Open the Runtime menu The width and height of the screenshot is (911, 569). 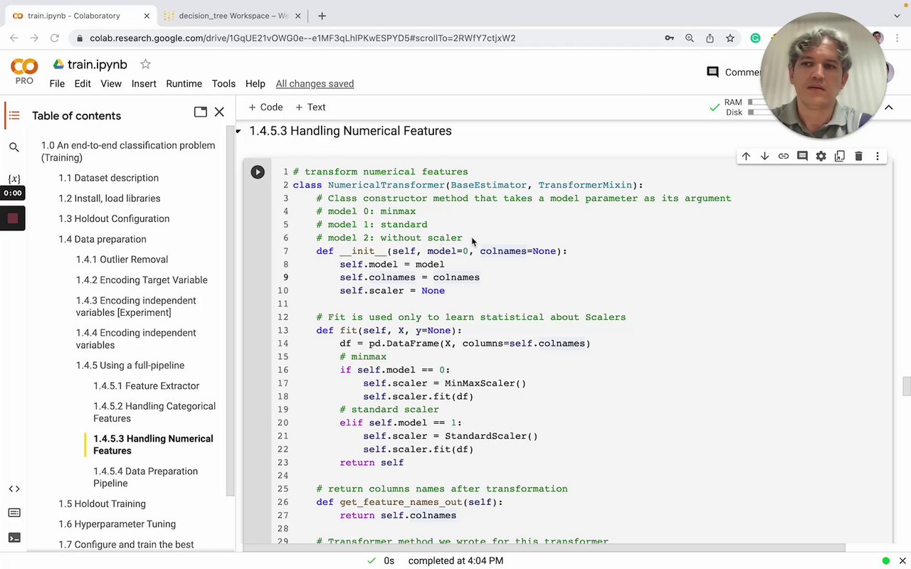184,84
